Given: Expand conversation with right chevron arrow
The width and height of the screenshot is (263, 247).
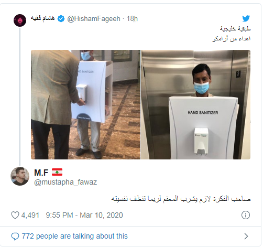Looking at the screenshot, I should [x=246, y=236].
